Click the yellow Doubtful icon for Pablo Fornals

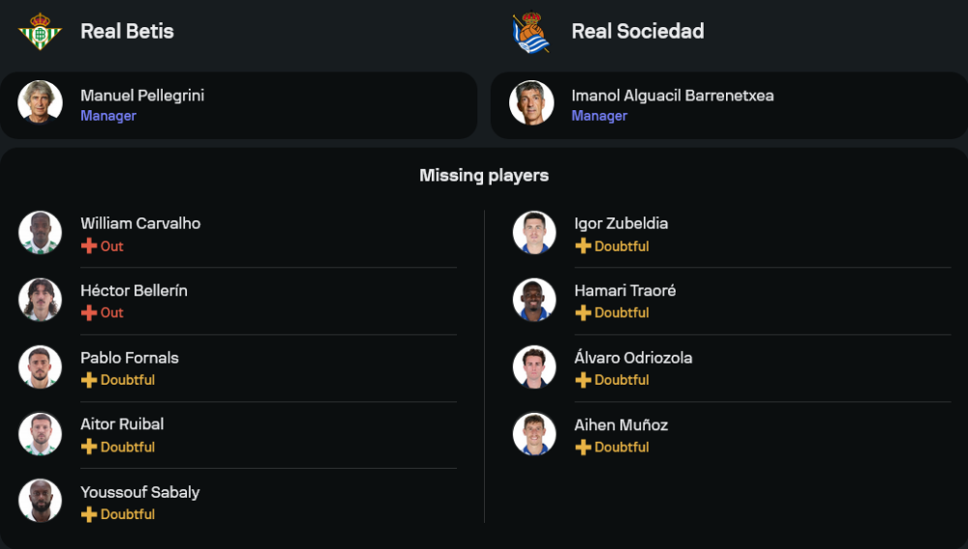point(89,380)
